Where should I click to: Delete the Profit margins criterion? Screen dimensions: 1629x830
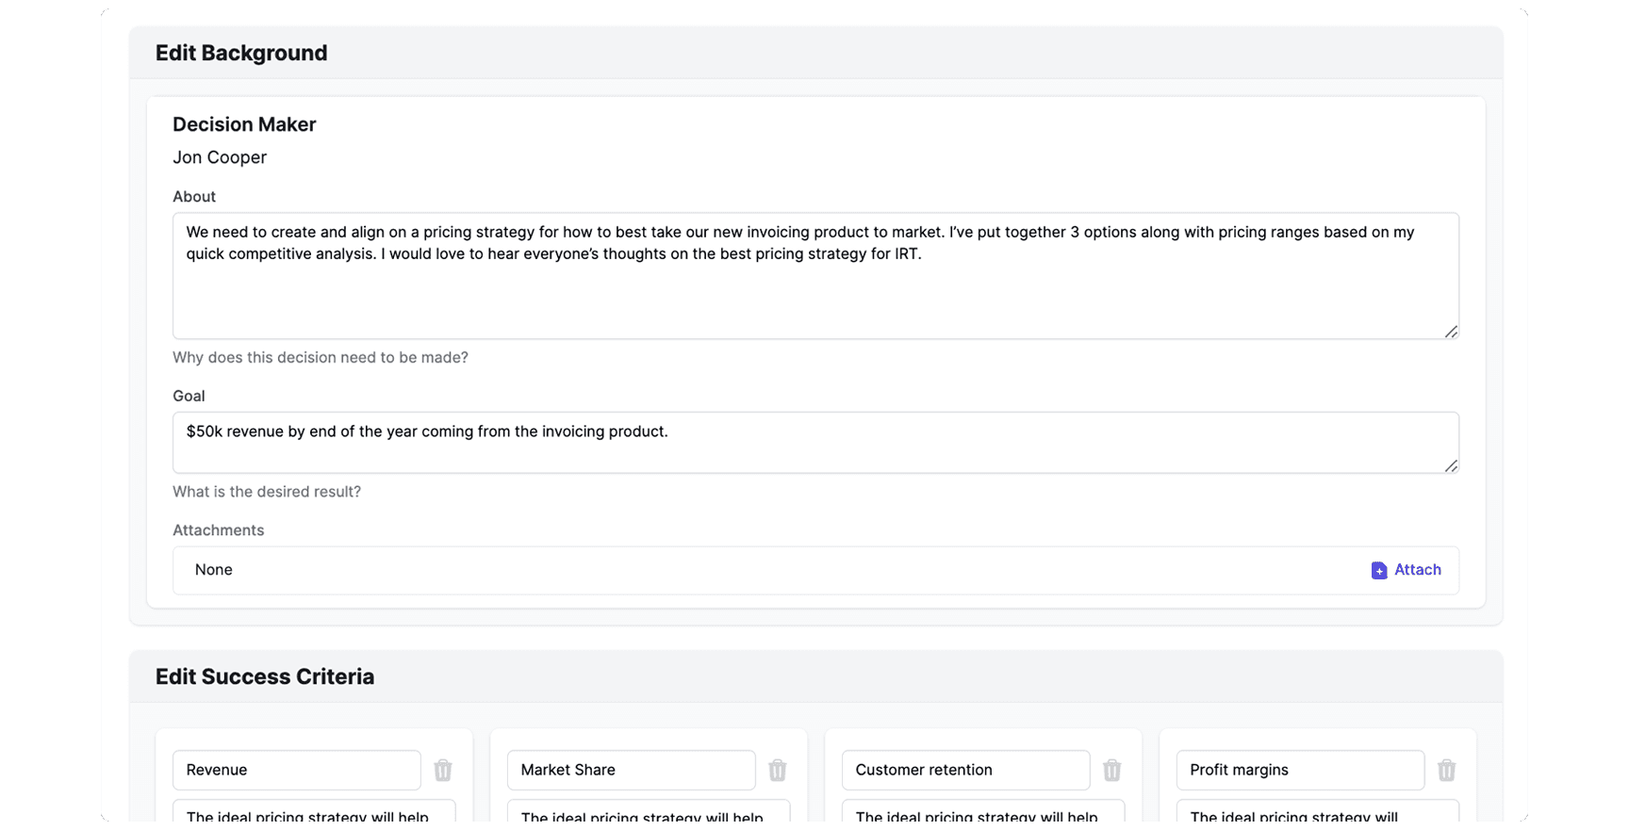1446,771
